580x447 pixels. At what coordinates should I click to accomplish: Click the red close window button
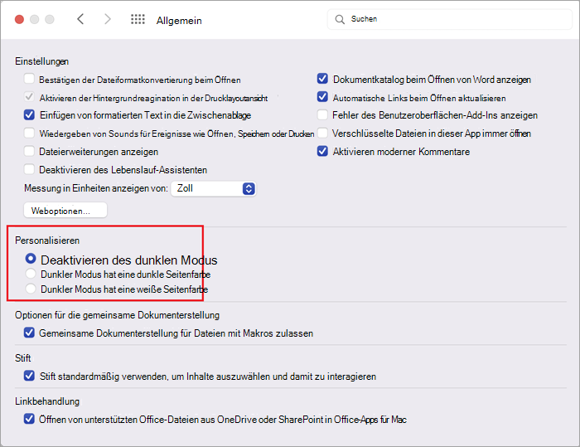coord(19,19)
